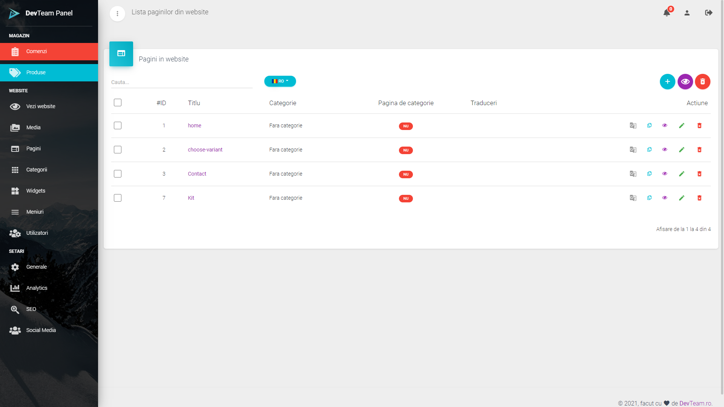Viewport: 724px width, 407px height.
Task: Delete the Kit page with red trash icon
Action: pyautogui.click(x=699, y=198)
